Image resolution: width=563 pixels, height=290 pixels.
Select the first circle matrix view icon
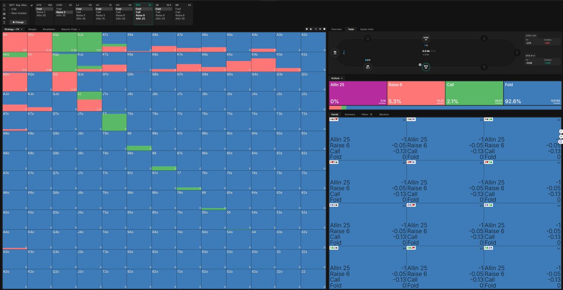306,29
